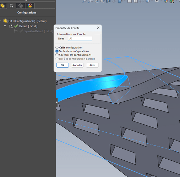Switch to the ConfigurationManager tab
This screenshot has height=177, width=180.
click(11, 6)
